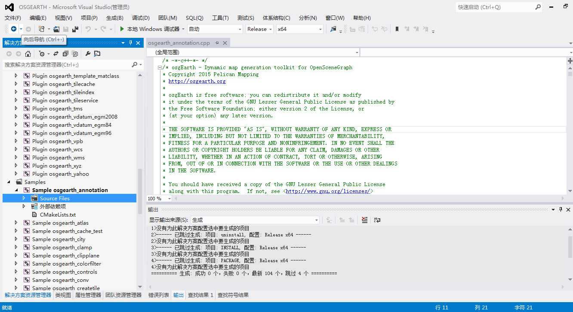The width and height of the screenshot is (573, 312).
Task: Click the find in files toolbar icon
Action: point(333,29)
